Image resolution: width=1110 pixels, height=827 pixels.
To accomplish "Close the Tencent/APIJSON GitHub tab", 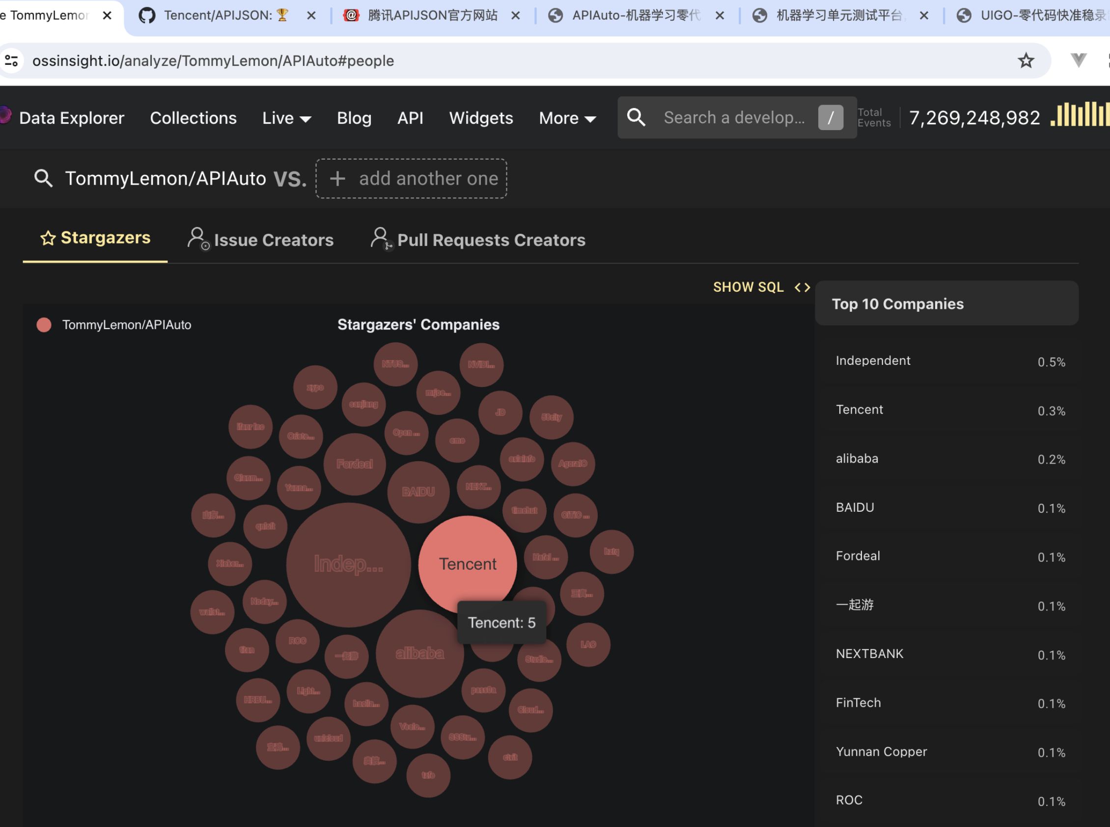I will tap(311, 16).
